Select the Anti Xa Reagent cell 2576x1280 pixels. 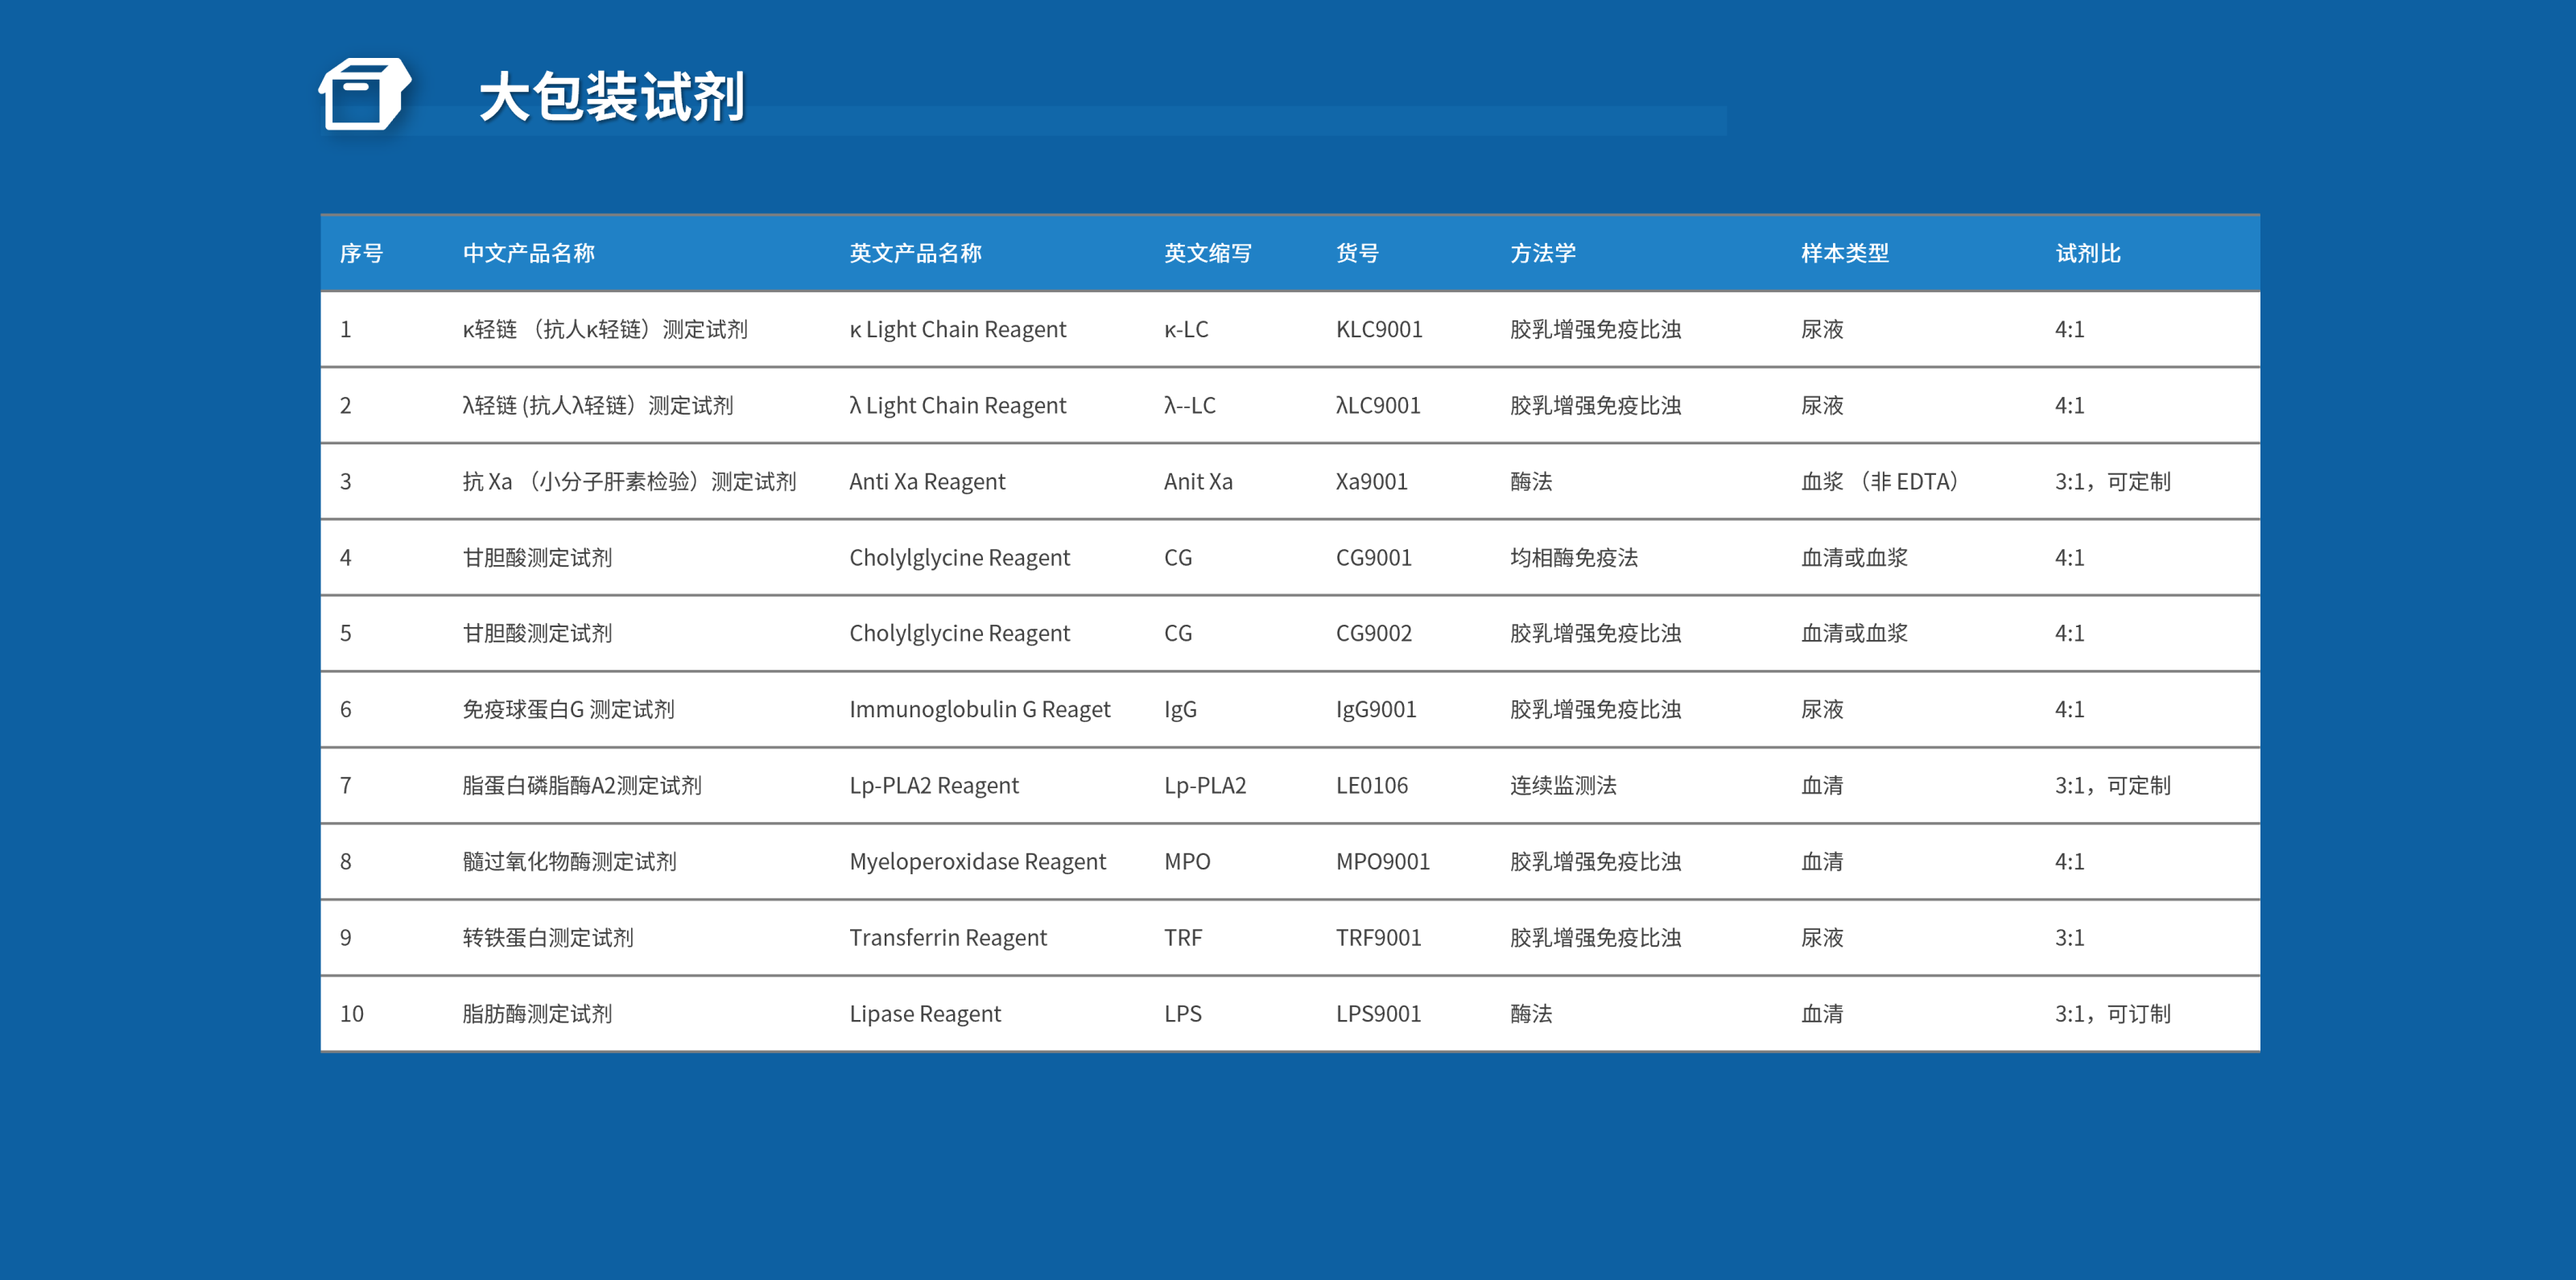[x=926, y=481]
